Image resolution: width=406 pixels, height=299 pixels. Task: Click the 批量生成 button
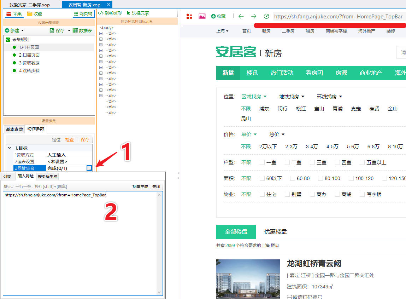tap(140, 186)
